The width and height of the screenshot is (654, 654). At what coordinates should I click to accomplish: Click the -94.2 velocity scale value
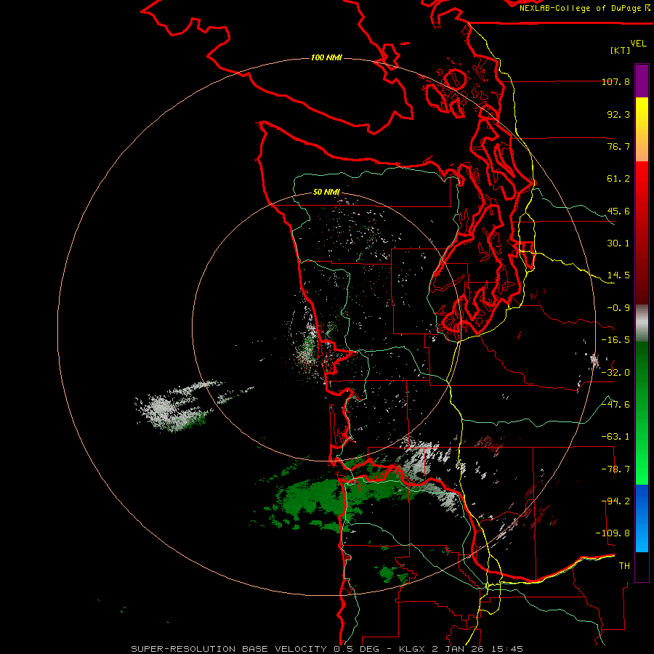point(615,501)
